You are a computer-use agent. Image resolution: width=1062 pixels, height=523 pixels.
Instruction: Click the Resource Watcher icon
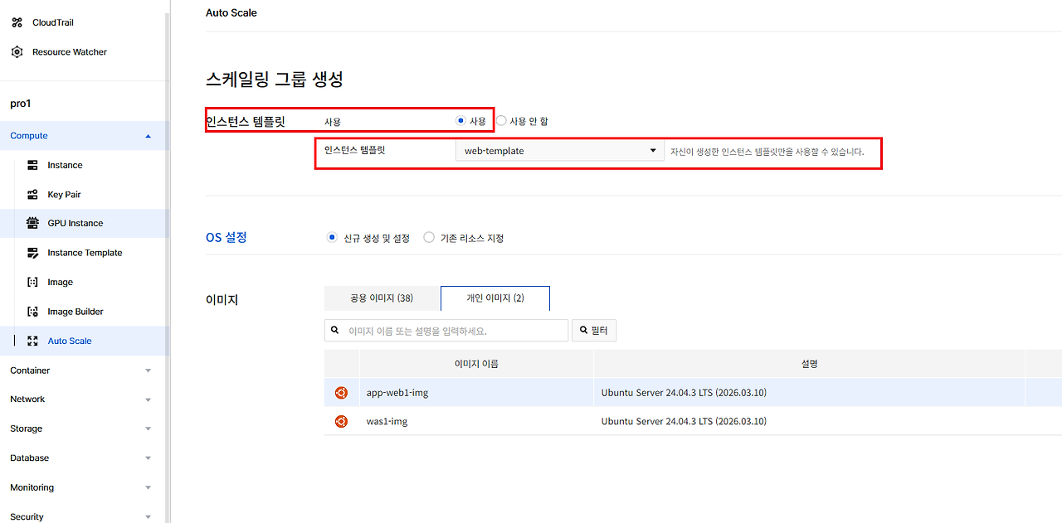tap(17, 52)
